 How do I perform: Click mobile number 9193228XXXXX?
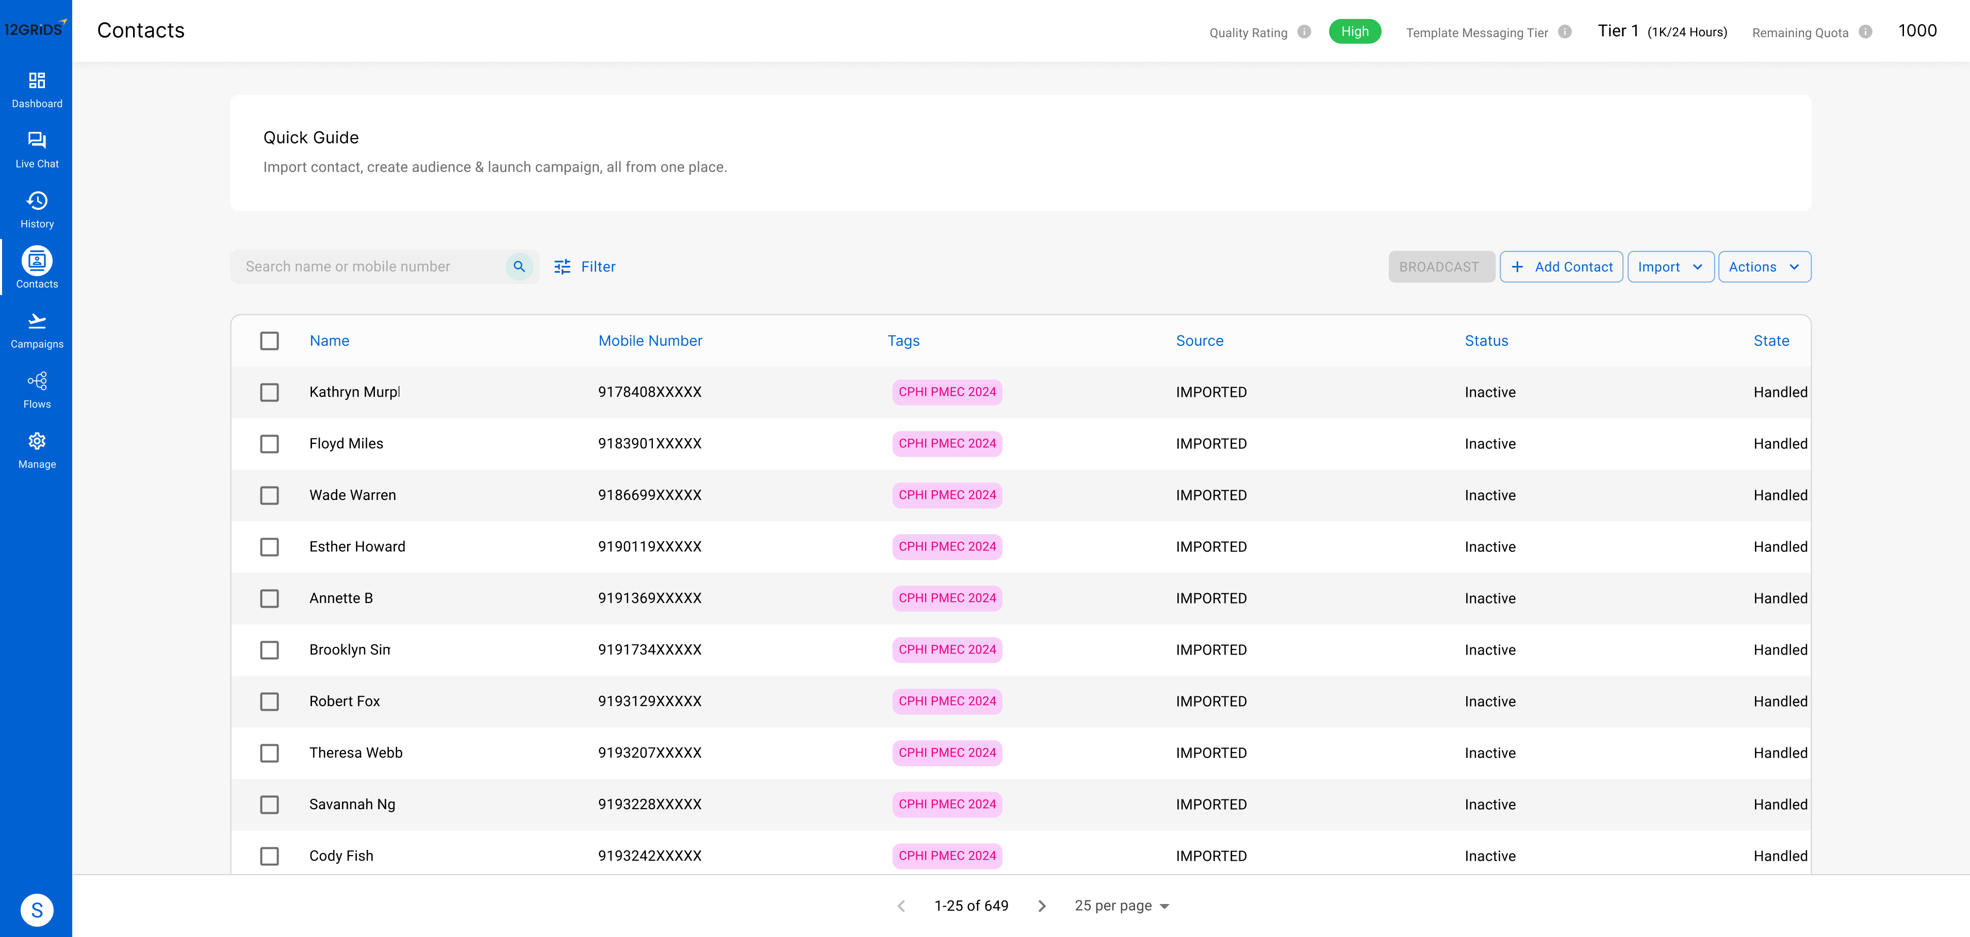[649, 804]
